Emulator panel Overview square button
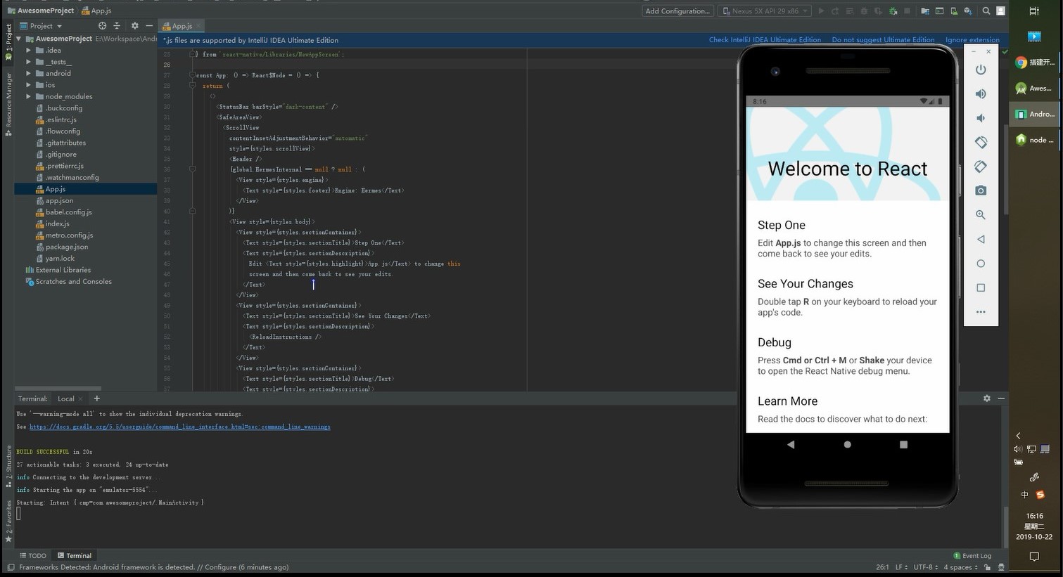The height and width of the screenshot is (577, 1063). click(981, 287)
